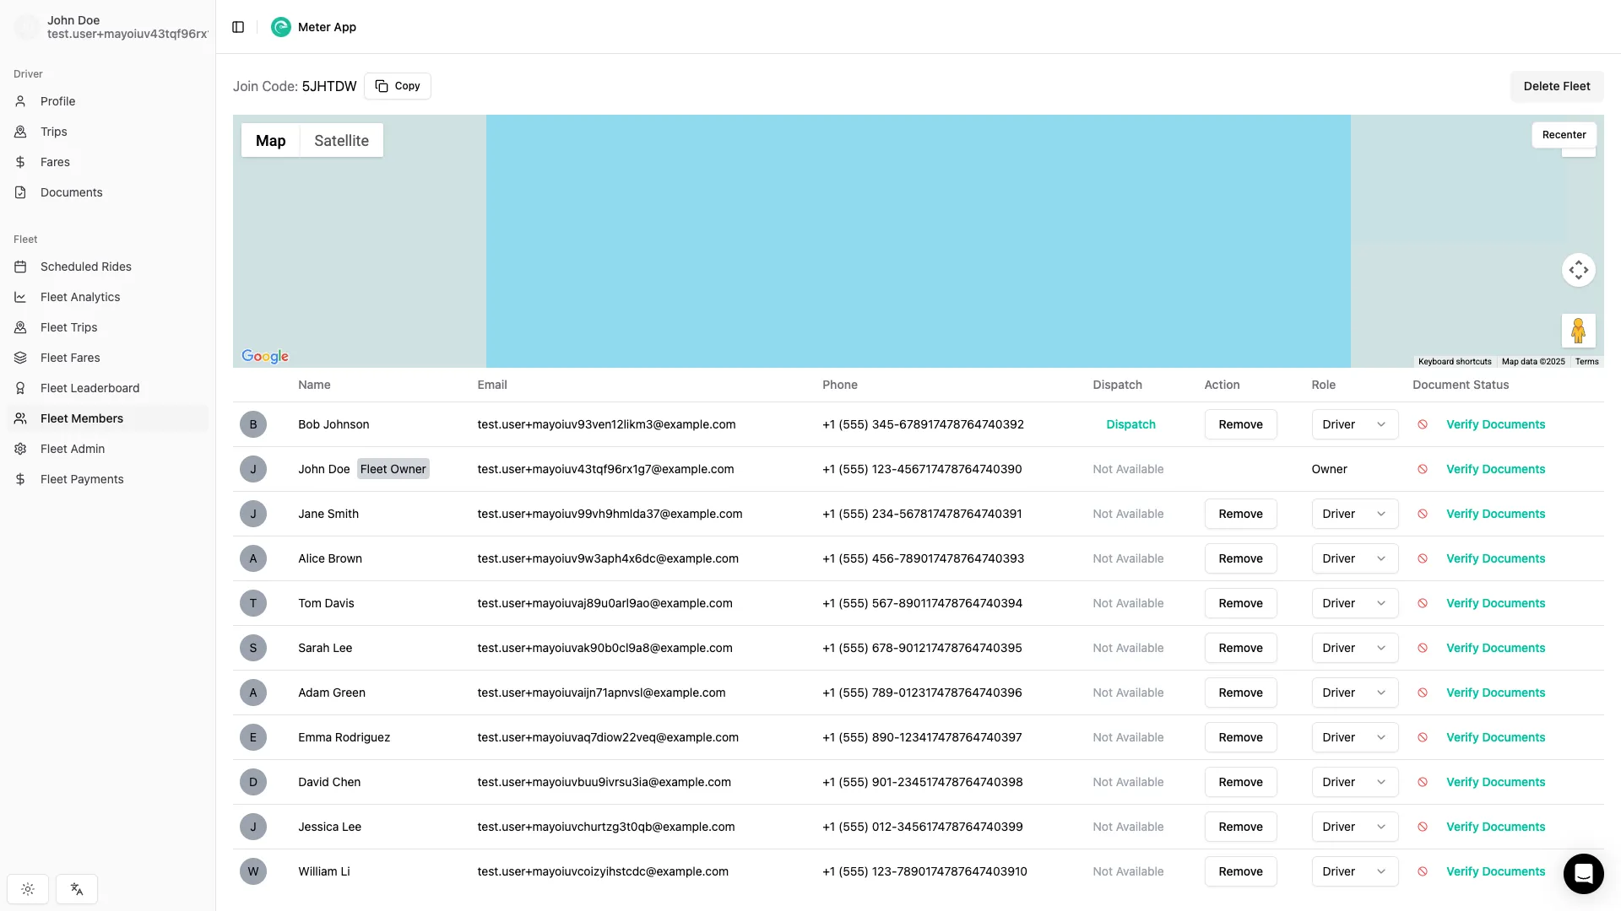Image resolution: width=1621 pixels, height=911 pixels.
Task: Copy the fleet join code 5JHTDW
Action: click(398, 85)
